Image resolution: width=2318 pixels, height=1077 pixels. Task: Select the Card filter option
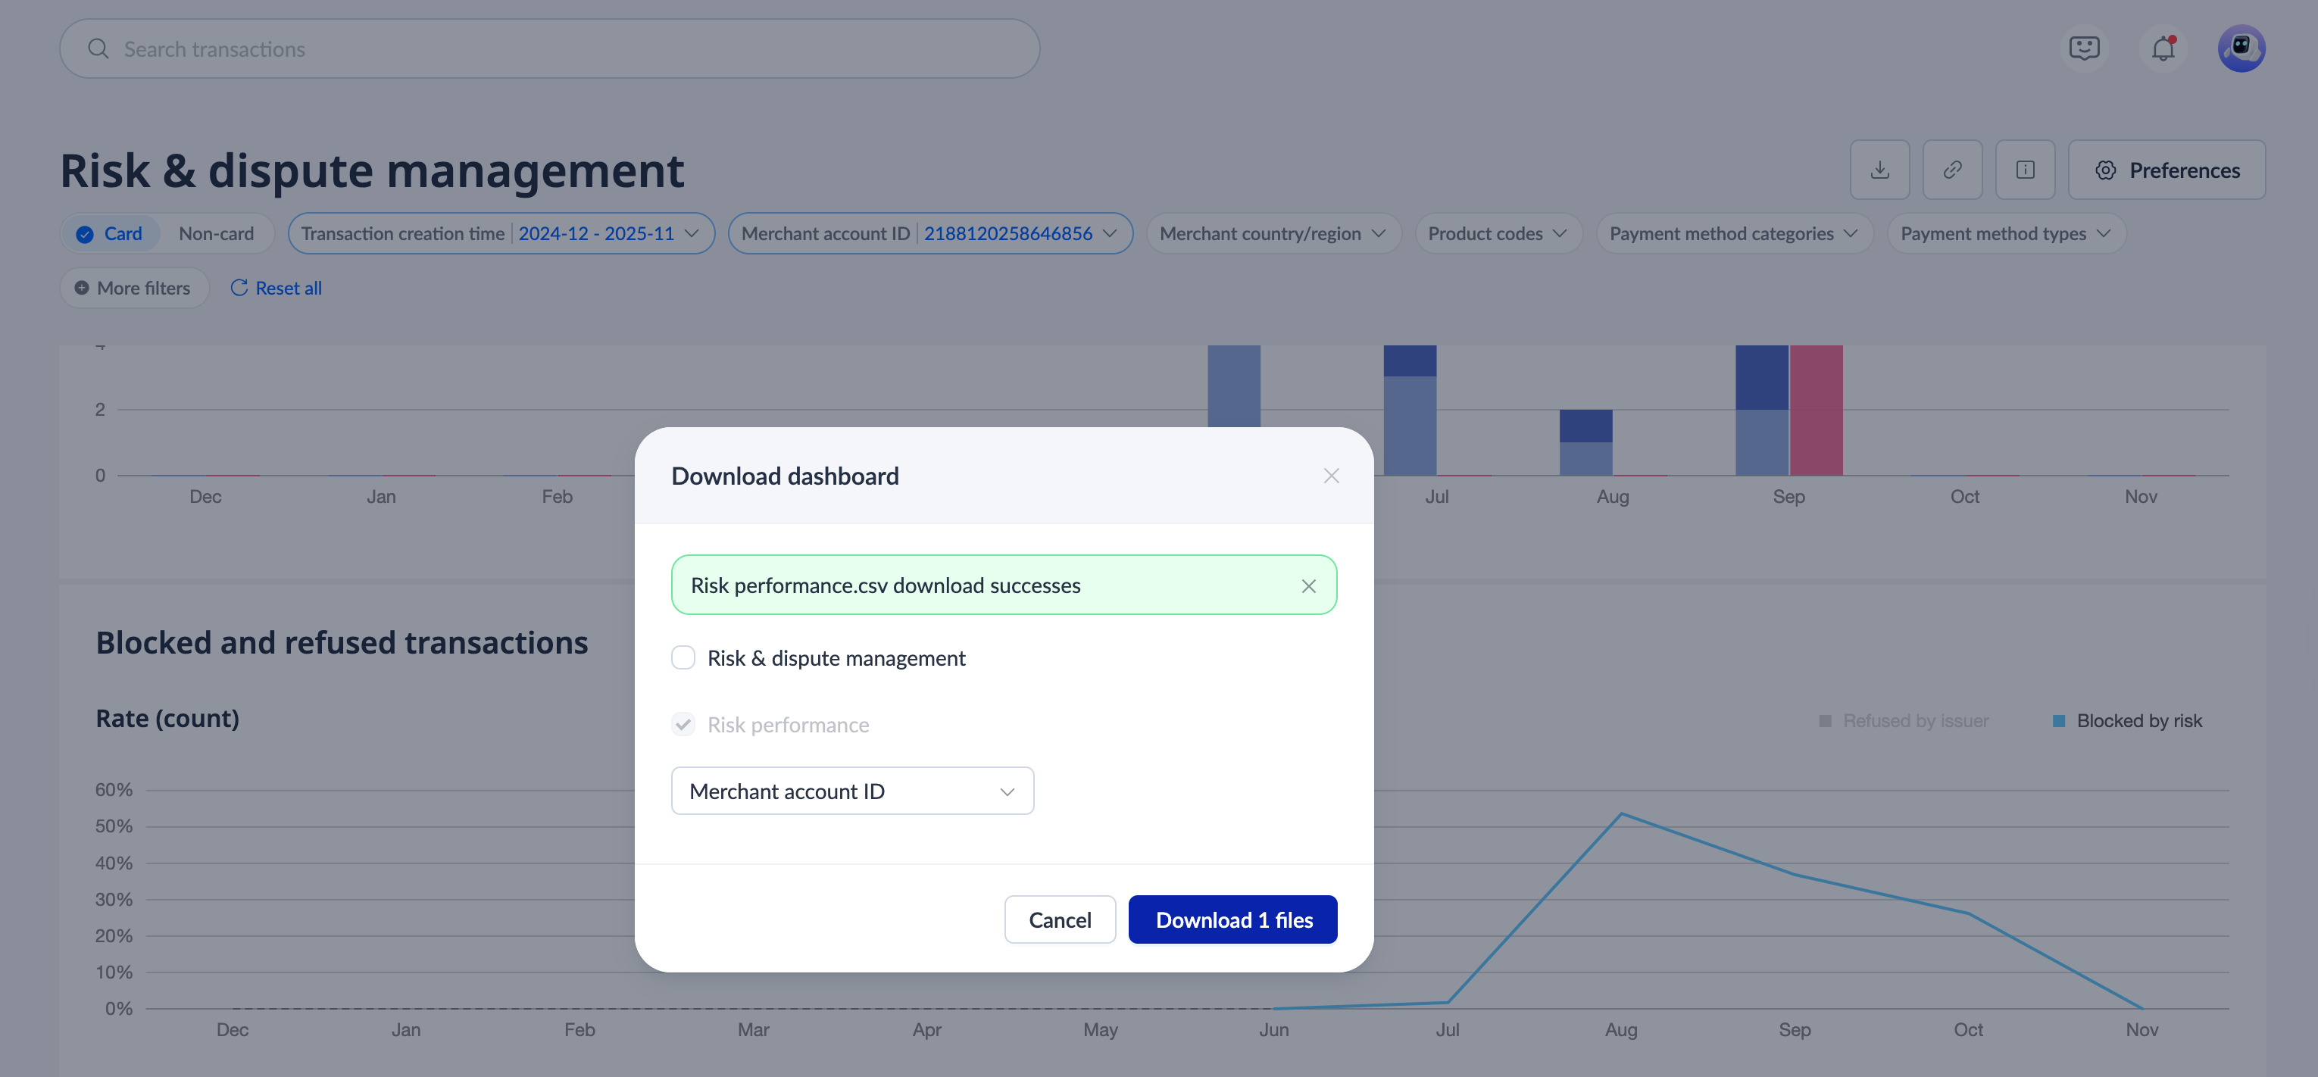tap(110, 234)
